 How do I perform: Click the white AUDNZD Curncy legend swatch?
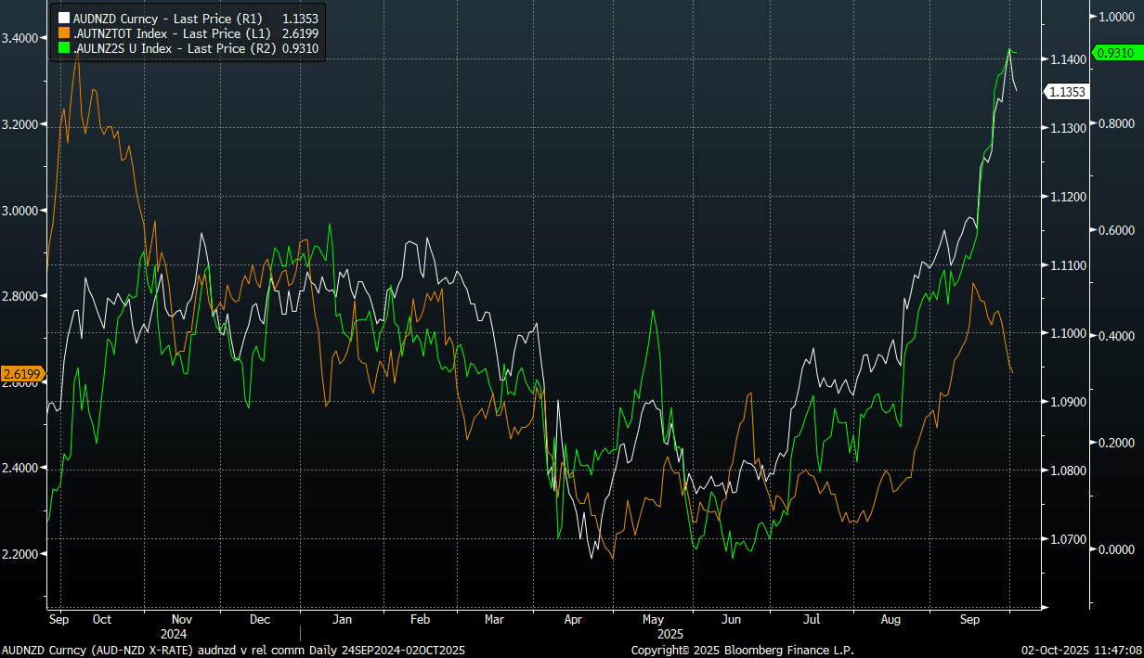pyautogui.click(x=63, y=18)
